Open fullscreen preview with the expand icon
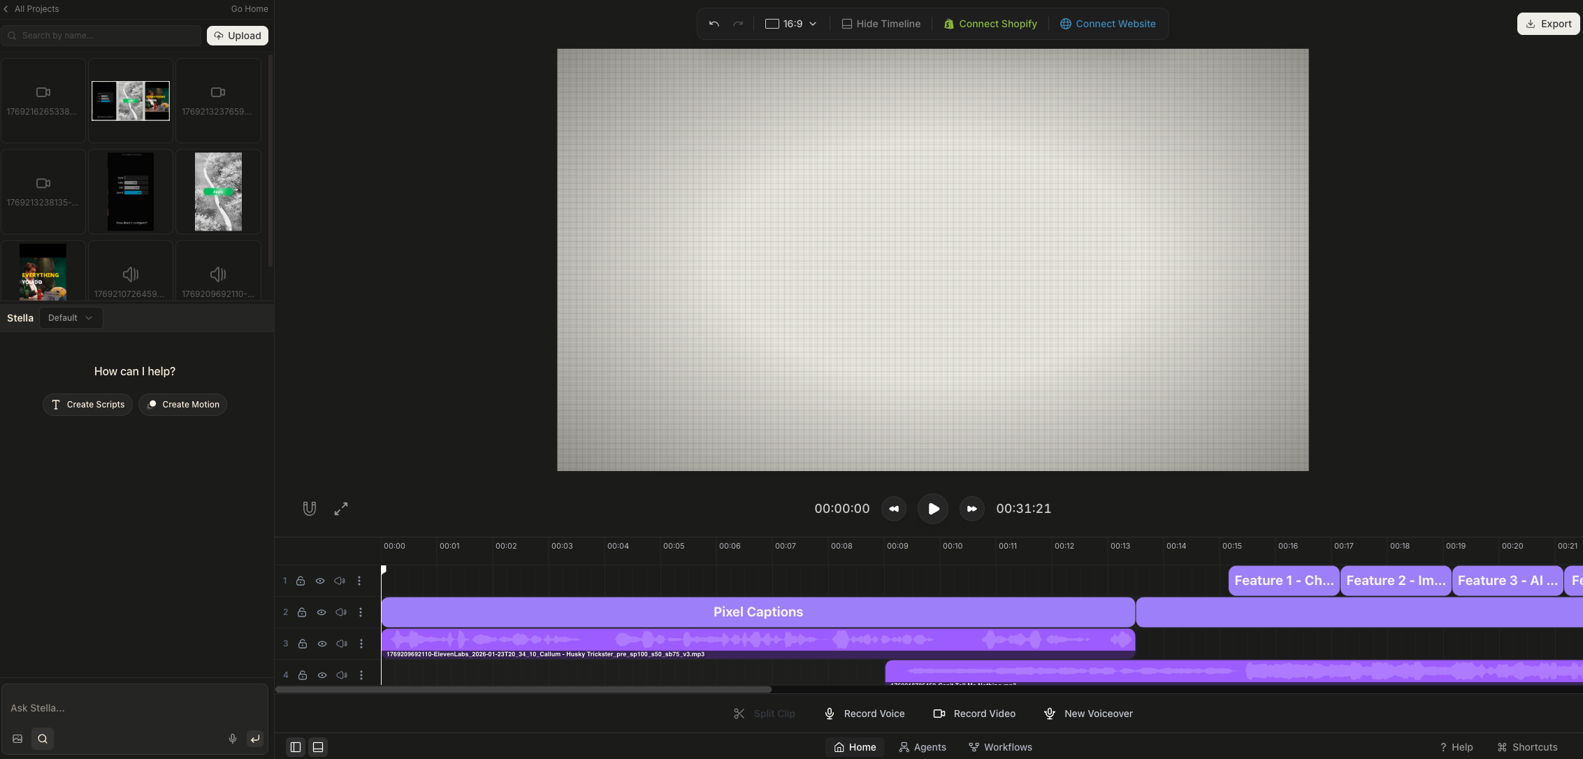The height and width of the screenshot is (759, 1583). 340,508
